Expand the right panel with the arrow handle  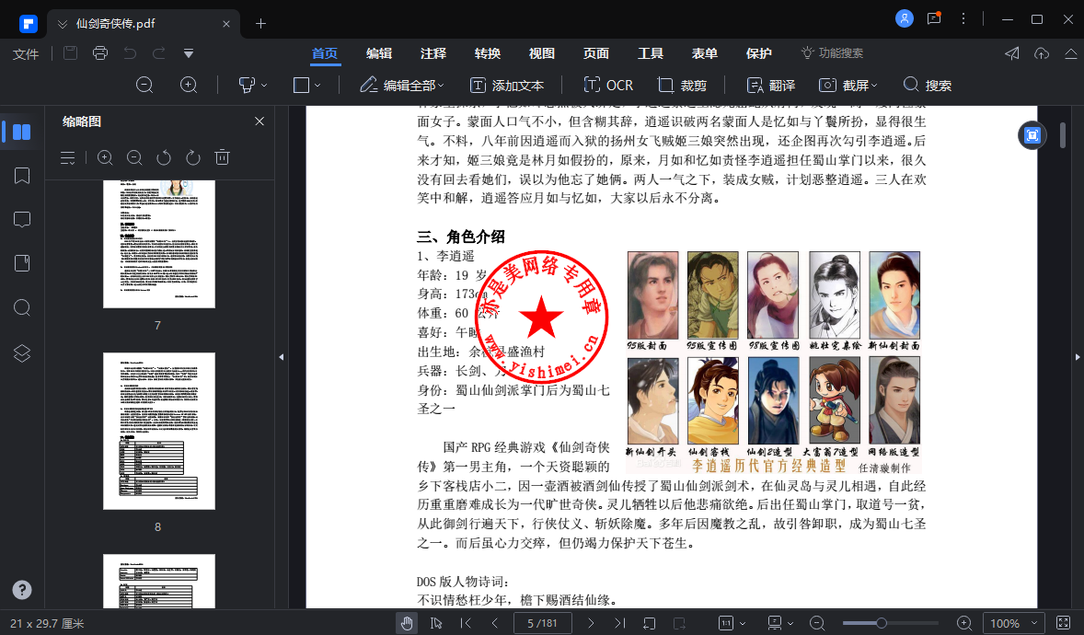click(x=1077, y=357)
